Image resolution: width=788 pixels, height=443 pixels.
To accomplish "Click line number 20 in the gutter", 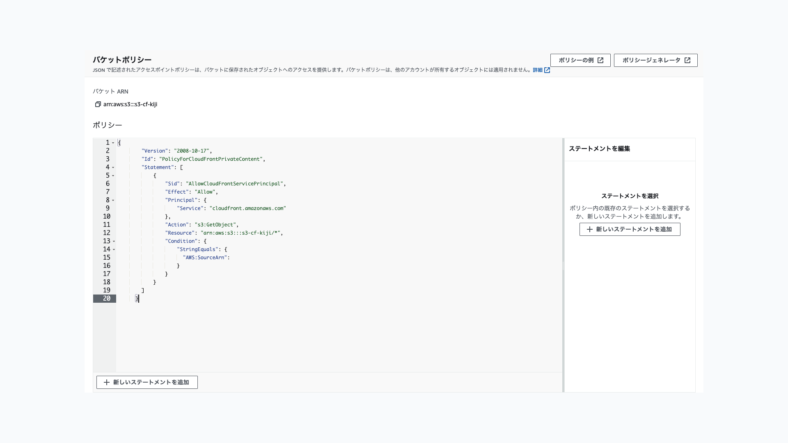I will [x=106, y=299].
